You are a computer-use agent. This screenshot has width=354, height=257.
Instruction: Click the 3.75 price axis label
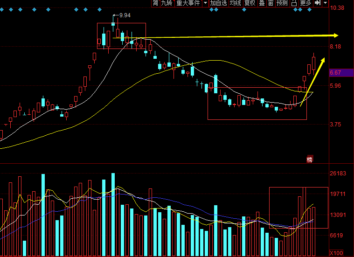[335, 125]
